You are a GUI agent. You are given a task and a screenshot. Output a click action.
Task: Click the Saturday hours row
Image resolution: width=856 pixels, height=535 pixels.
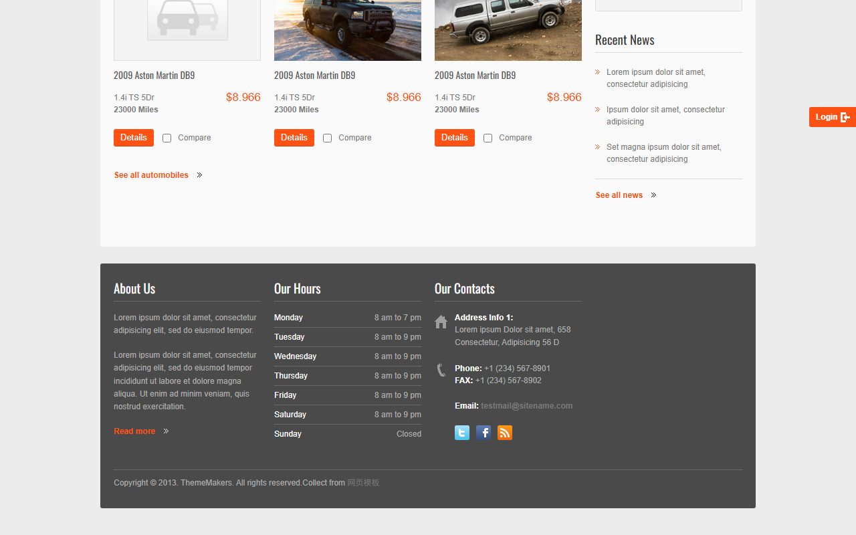[348, 415]
